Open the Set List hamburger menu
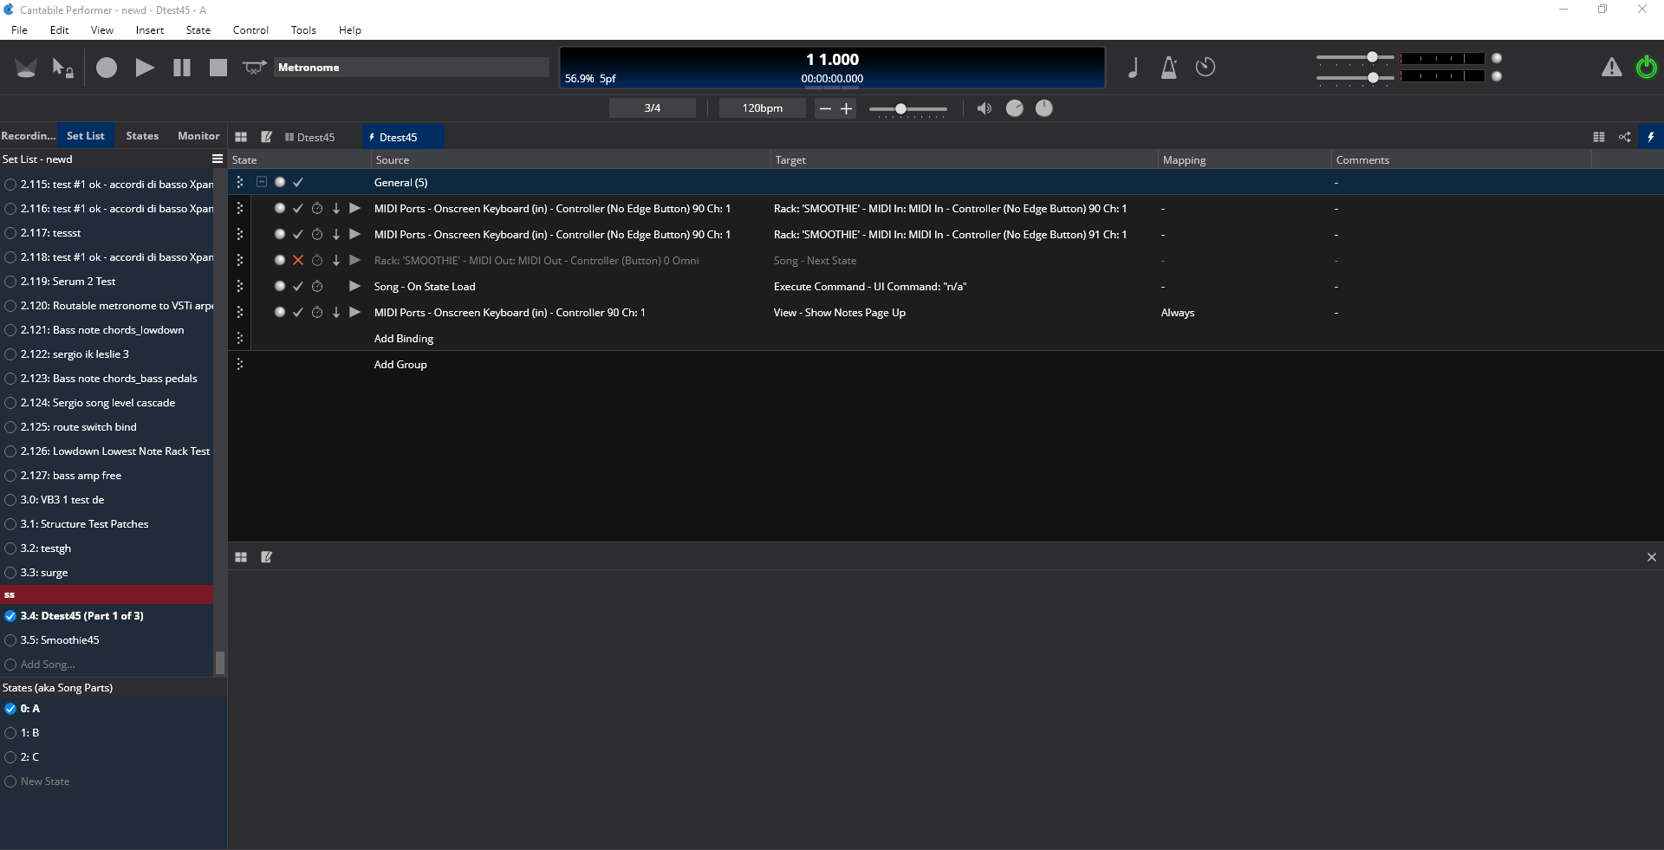This screenshot has width=1664, height=850. click(x=218, y=159)
